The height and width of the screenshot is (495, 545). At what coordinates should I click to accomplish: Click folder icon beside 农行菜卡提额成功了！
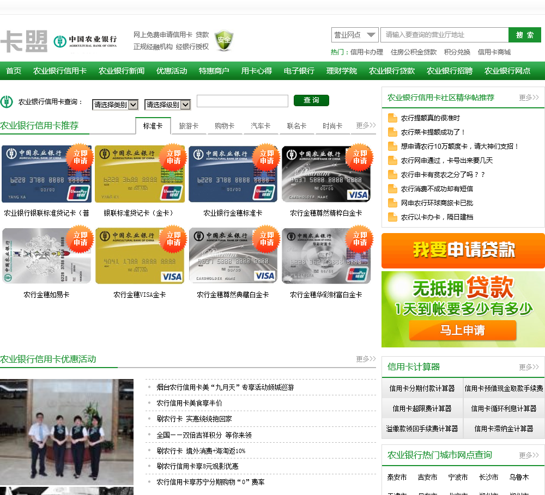click(392, 132)
